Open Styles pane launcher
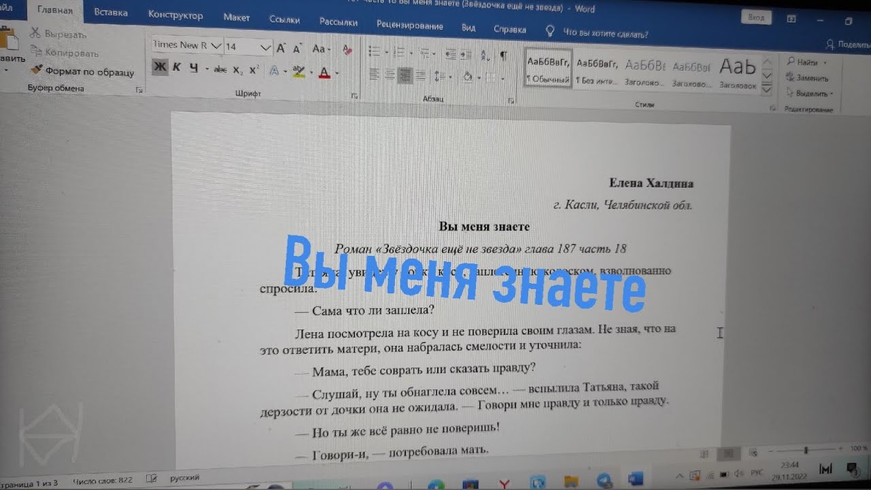871x490 pixels. click(x=772, y=108)
